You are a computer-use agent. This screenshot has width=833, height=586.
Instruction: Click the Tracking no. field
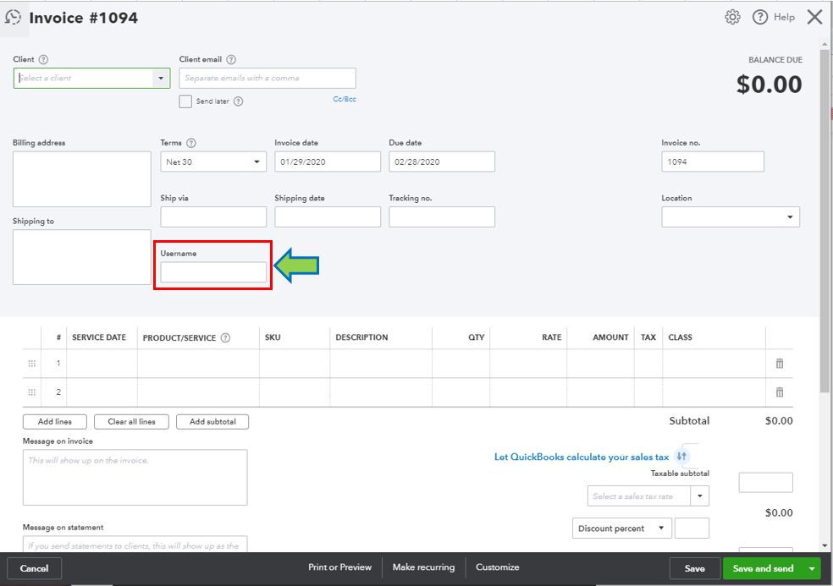pyautogui.click(x=442, y=217)
